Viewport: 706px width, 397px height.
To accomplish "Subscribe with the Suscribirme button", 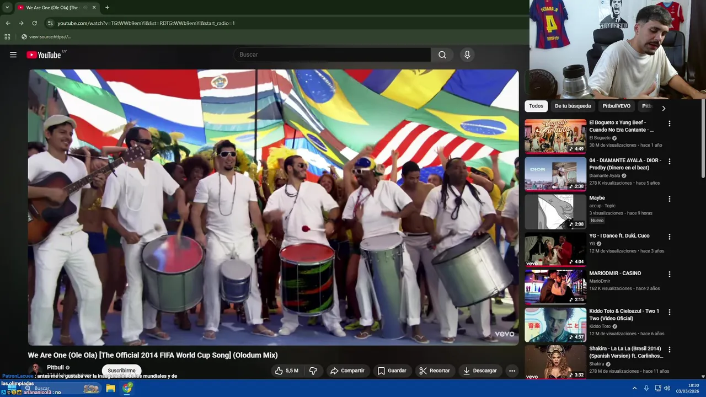I will point(121,371).
